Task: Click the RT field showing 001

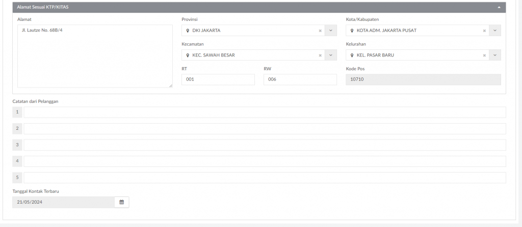Action: click(218, 79)
